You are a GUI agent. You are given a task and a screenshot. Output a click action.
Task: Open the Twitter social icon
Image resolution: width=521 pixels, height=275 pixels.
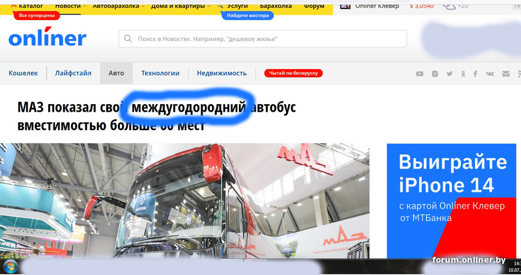coord(449,73)
